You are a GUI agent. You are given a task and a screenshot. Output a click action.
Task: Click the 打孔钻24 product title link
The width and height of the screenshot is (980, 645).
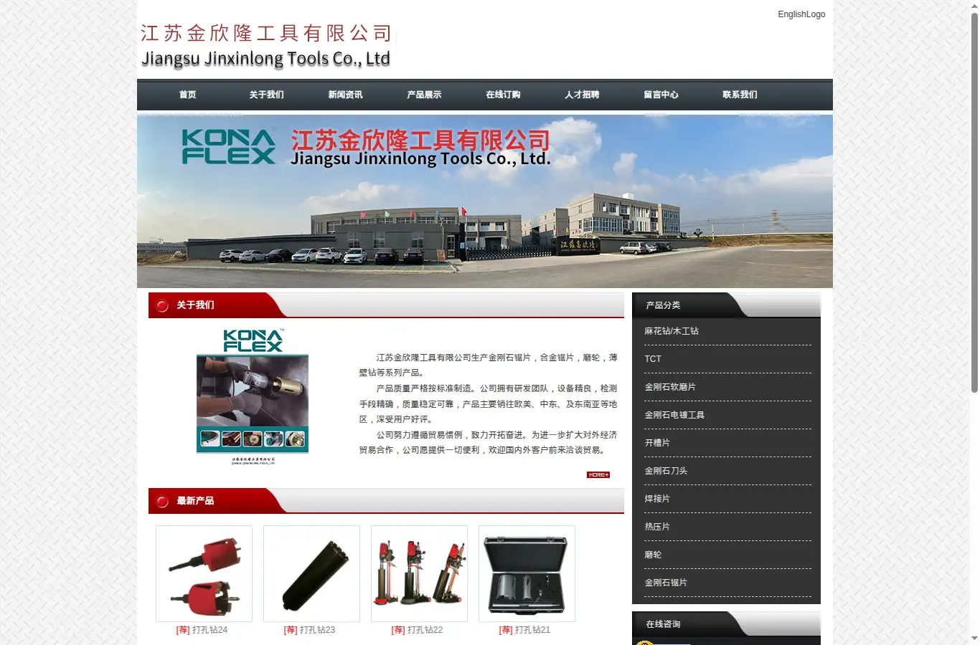[210, 630]
